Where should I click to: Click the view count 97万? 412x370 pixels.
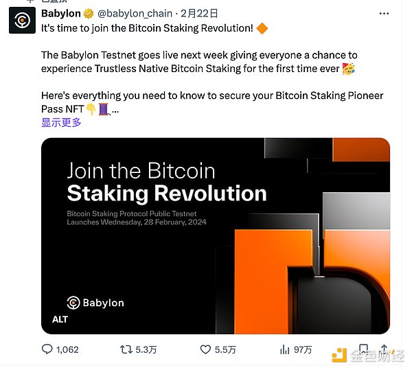(x=303, y=349)
